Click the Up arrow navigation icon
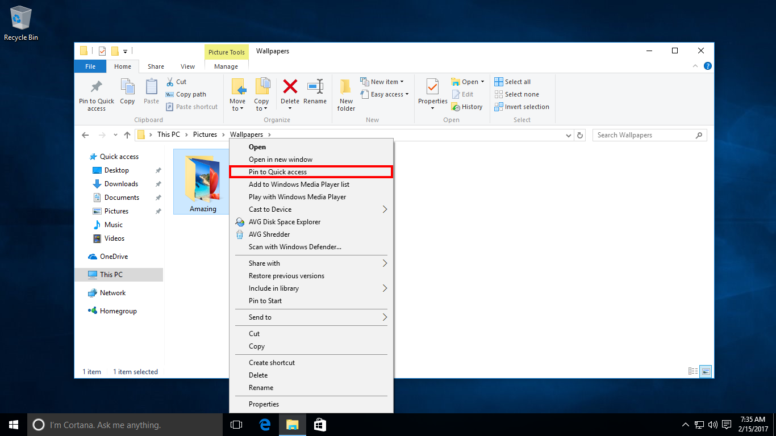The width and height of the screenshot is (776, 436). (x=127, y=135)
